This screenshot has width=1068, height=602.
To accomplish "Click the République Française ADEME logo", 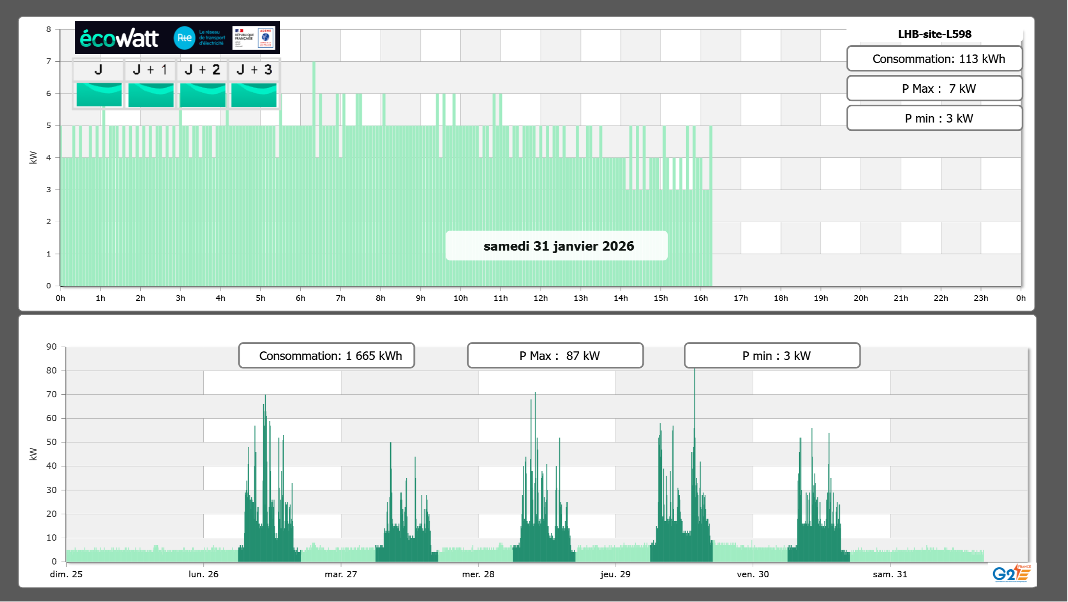I will point(253,38).
